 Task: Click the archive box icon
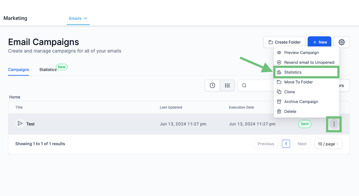click(279, 102)
